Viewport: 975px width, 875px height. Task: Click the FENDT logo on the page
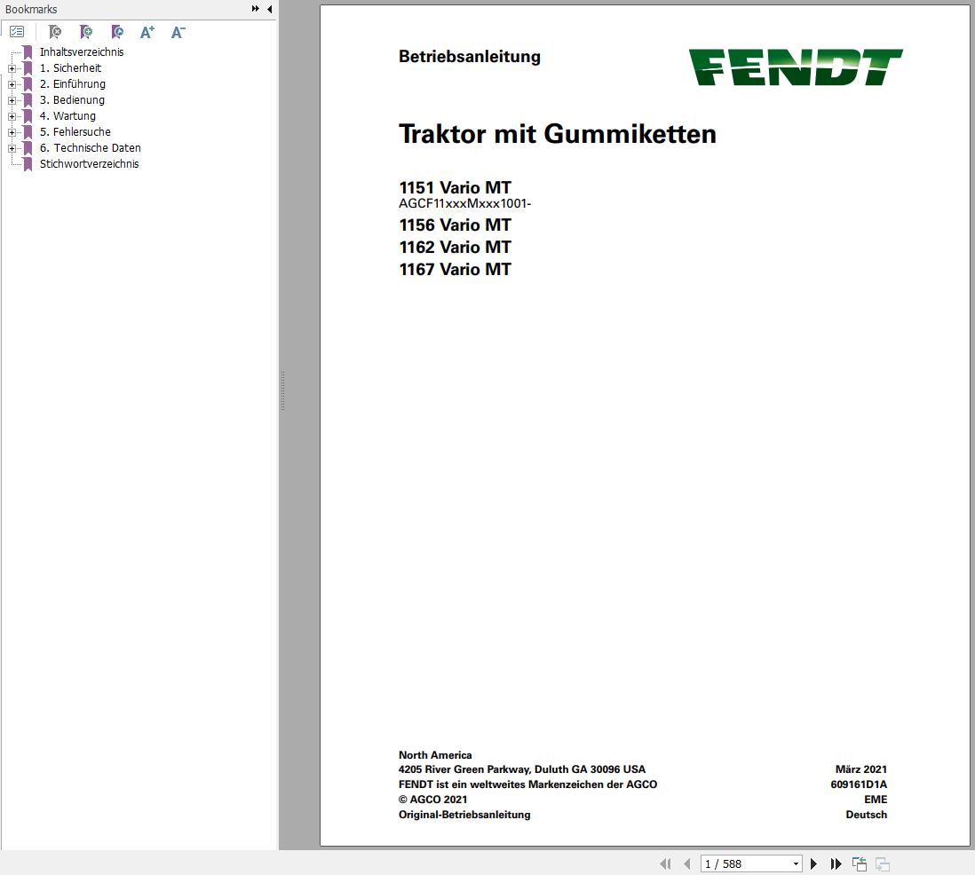(x=796, y=67)
